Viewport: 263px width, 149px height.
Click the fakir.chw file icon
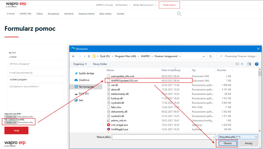click(x=109, y=107)
